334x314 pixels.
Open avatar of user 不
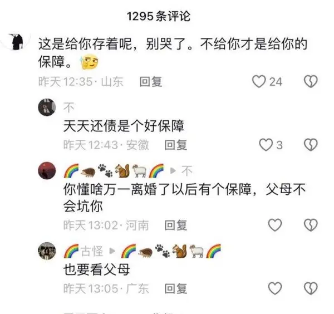[47, 107]
